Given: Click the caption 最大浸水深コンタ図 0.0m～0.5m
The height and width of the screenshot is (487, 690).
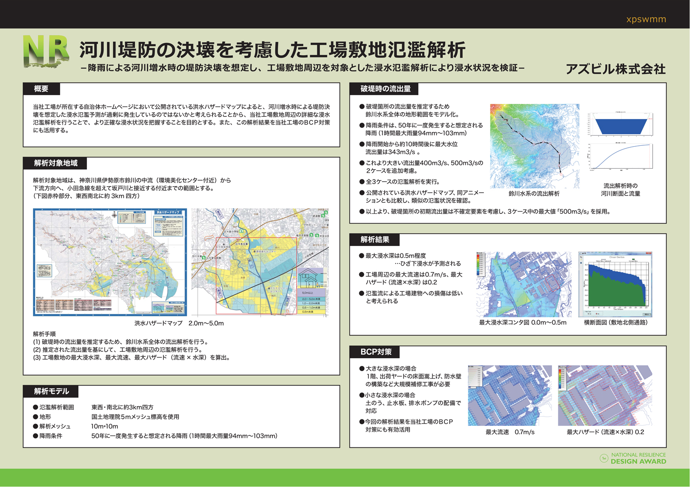Looking at the screenshot, I should point(523,323).
